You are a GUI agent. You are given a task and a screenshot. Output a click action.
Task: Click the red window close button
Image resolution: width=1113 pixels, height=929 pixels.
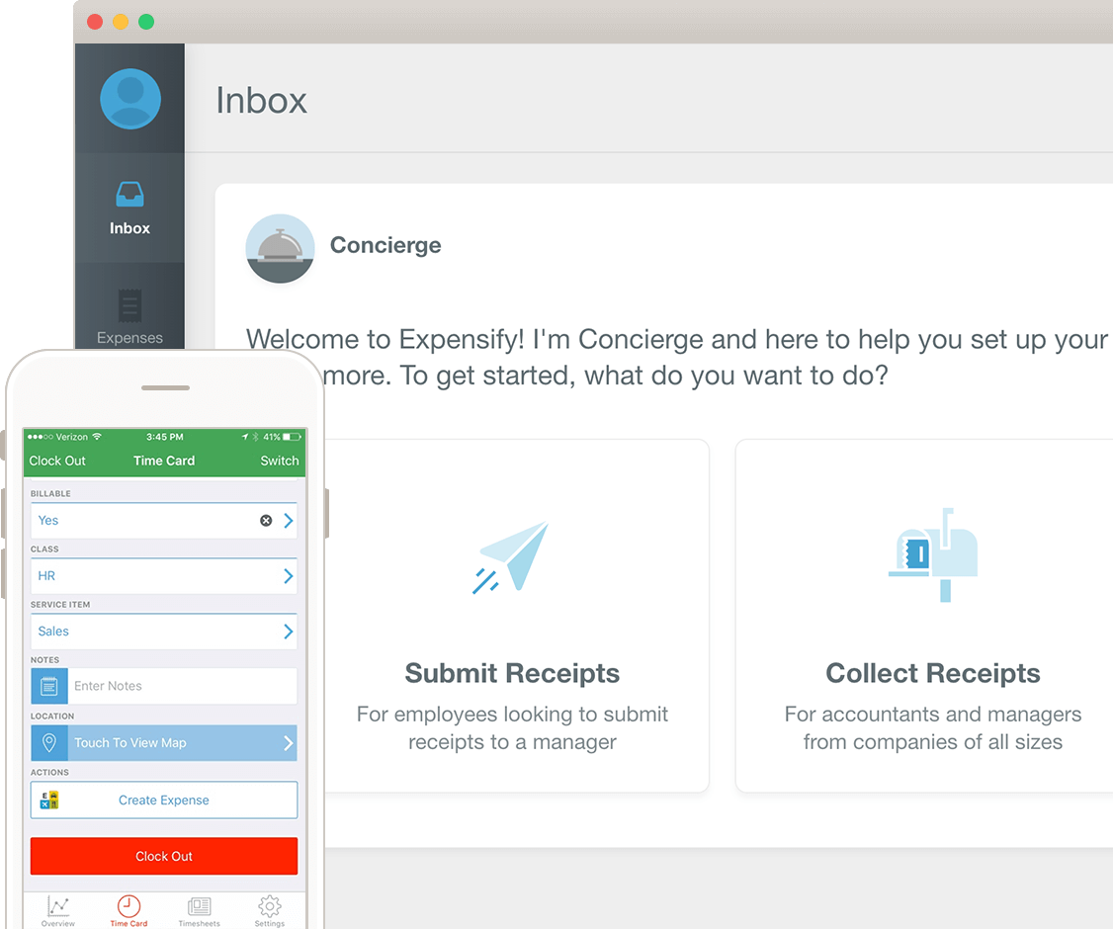(95, 22)
